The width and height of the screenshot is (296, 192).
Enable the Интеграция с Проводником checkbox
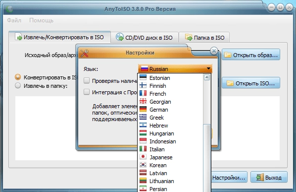[x=87, y=92]
